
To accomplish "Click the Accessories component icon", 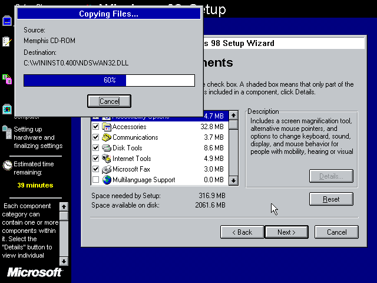I will pyautogui.click(x=107, y=127).
